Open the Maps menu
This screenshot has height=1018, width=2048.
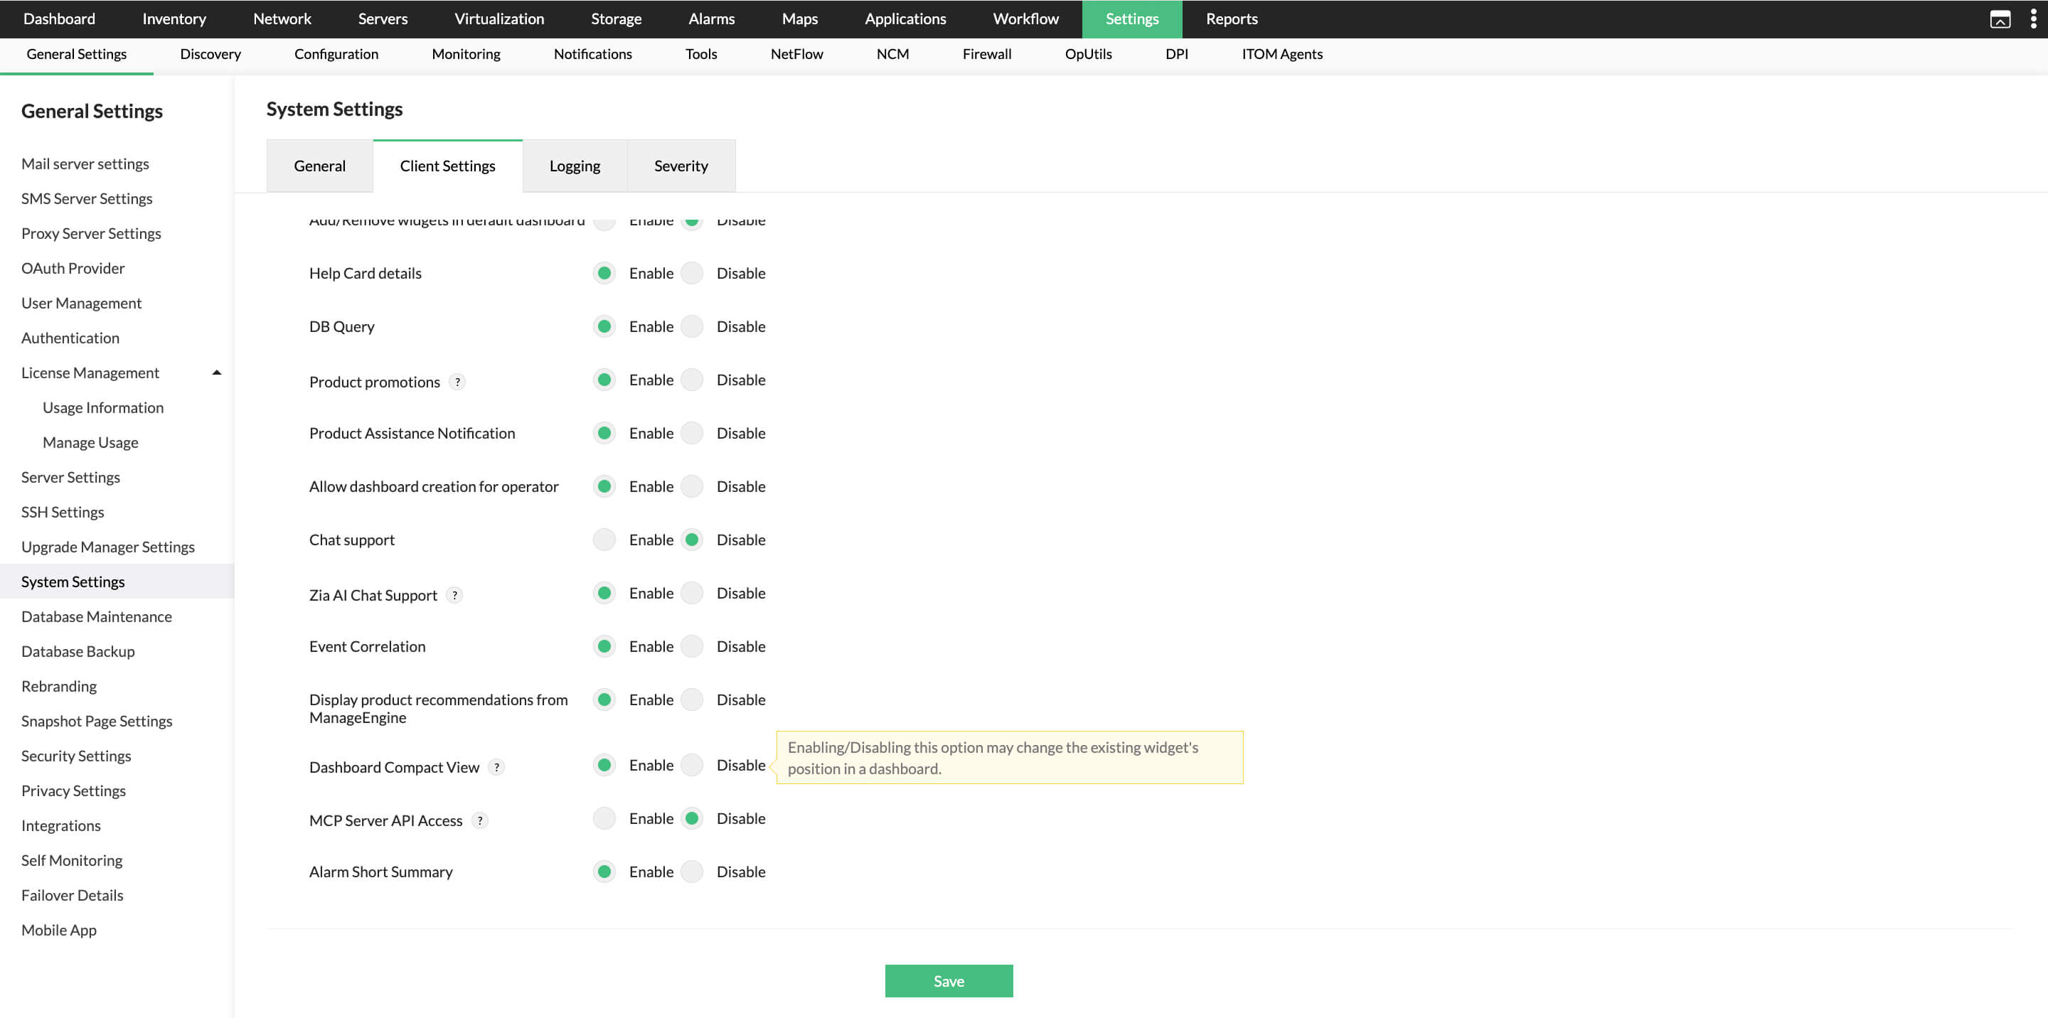800,18
